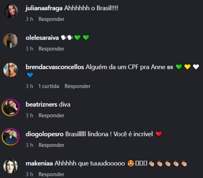The width and height of the screenshot is (203, 178).
Task: Open makeniaa's profile from username
Action: click(39, 164)
